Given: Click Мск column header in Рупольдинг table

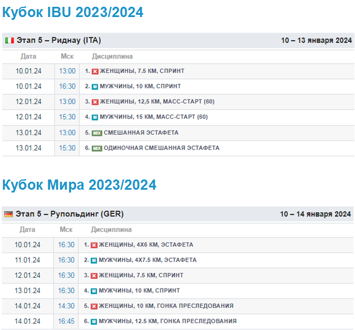Looking at the screenshot, I should (x=66, y=229).
